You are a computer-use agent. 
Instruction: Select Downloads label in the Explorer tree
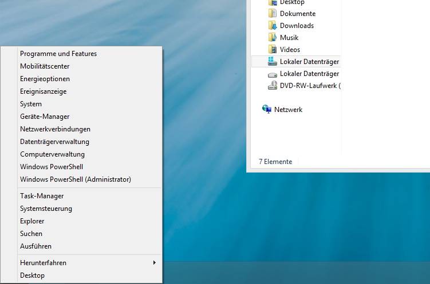coord(297,26)
